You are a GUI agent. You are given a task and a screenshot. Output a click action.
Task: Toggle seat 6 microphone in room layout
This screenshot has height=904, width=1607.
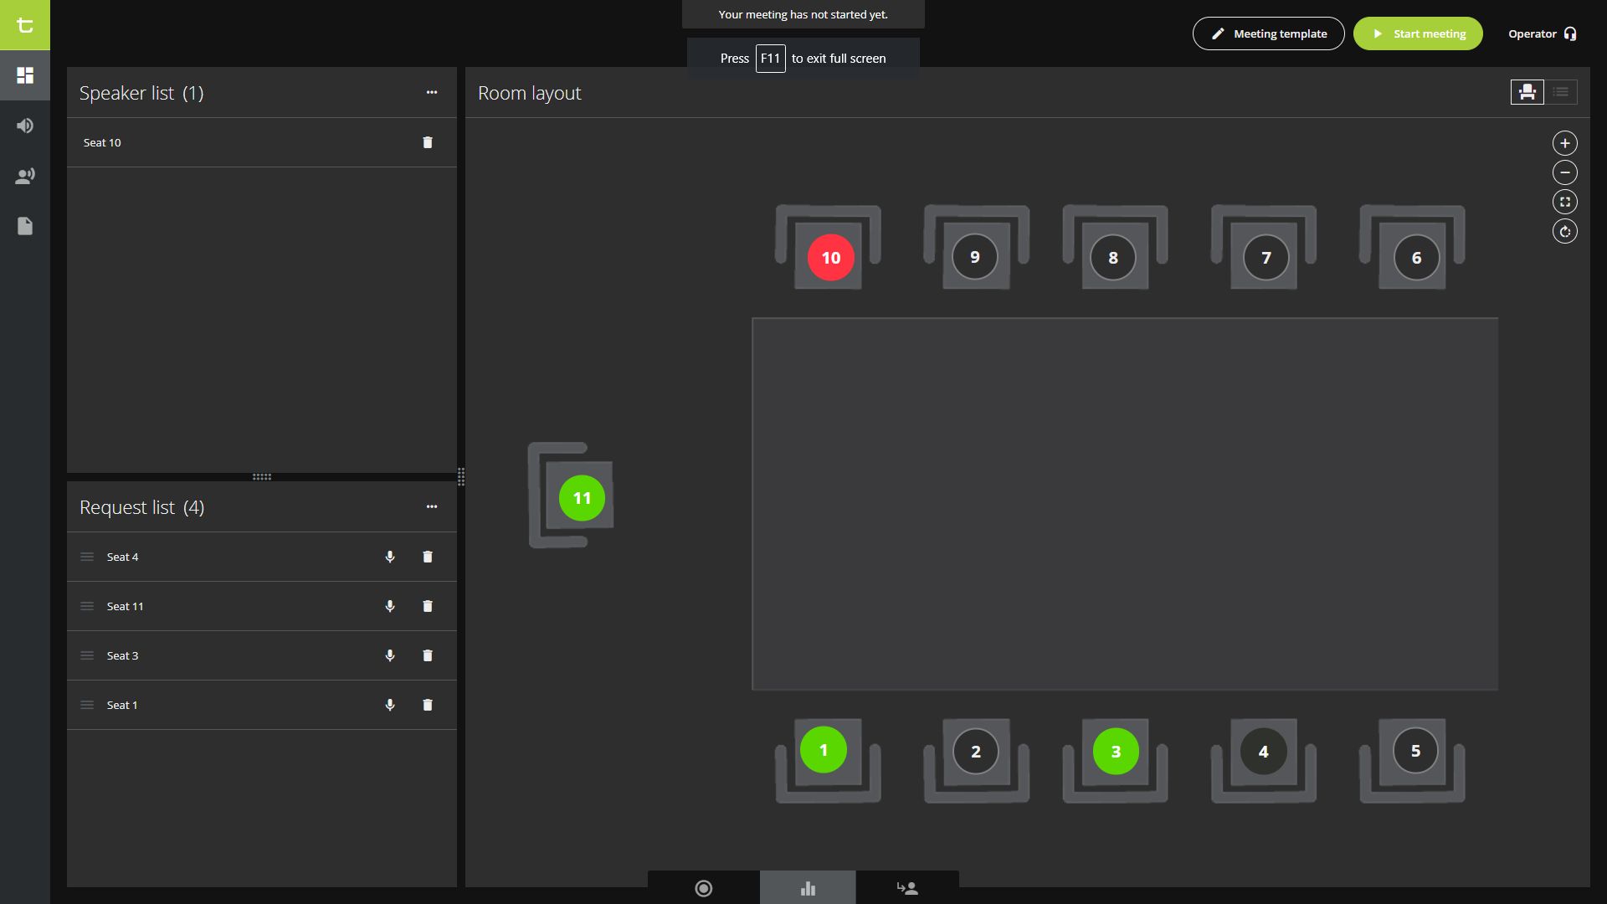[1416, 258]
